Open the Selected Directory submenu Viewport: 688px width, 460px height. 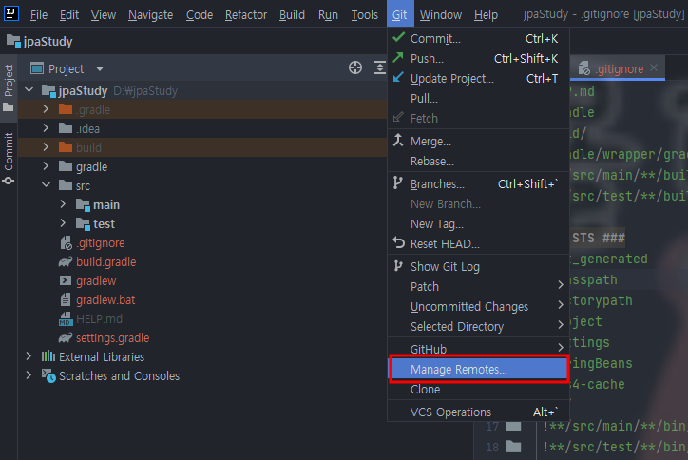[x=478, y=327]
